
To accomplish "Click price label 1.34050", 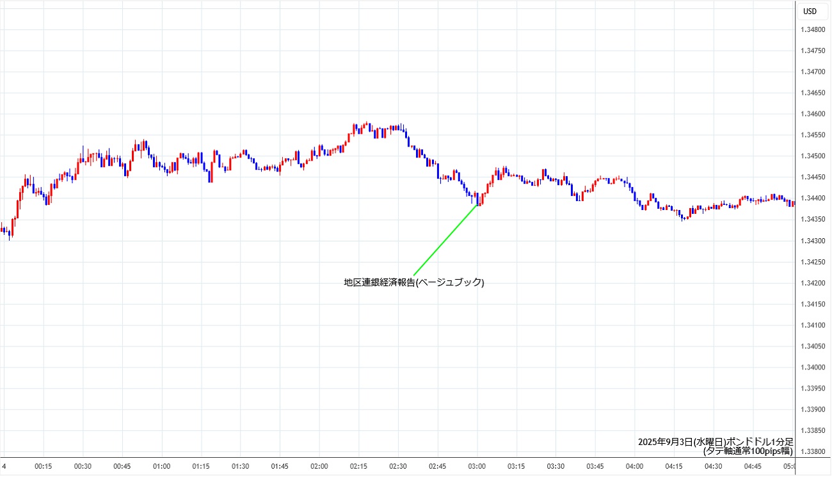I will click(812, 346).
